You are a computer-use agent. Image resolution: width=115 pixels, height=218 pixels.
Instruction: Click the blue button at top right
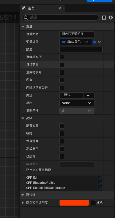[100, 1]
